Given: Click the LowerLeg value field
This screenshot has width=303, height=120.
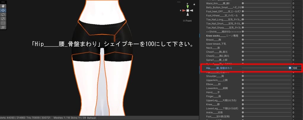Looking at the screenshot, I should coord(297,108).
